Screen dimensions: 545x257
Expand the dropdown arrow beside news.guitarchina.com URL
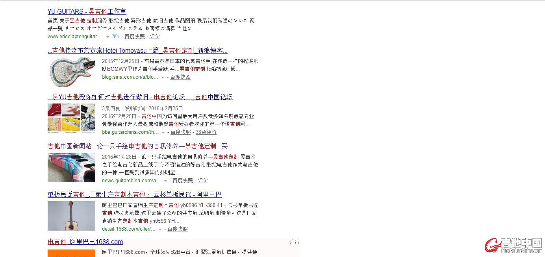165,181
